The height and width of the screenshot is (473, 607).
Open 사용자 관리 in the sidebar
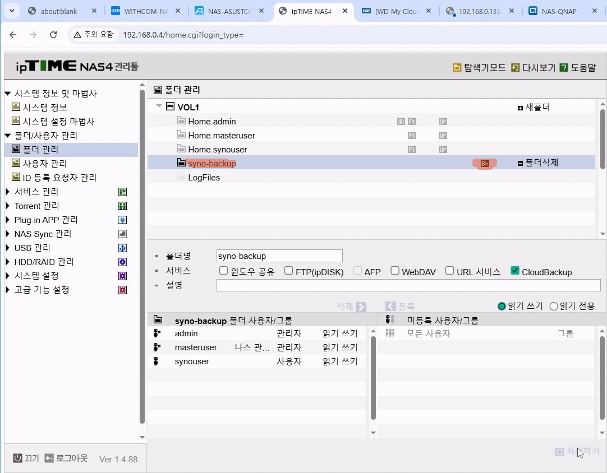tap(44, 164)
